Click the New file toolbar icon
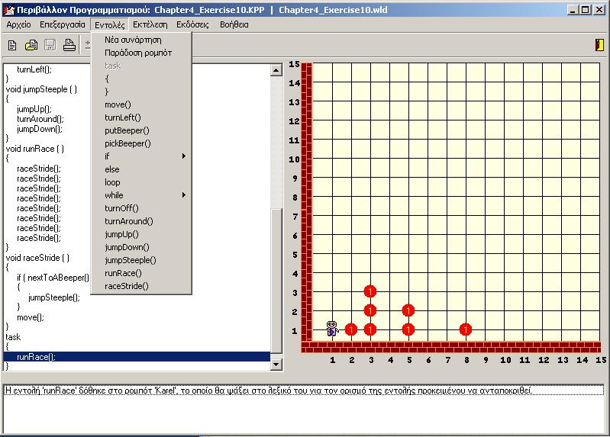 click(12, 45)
